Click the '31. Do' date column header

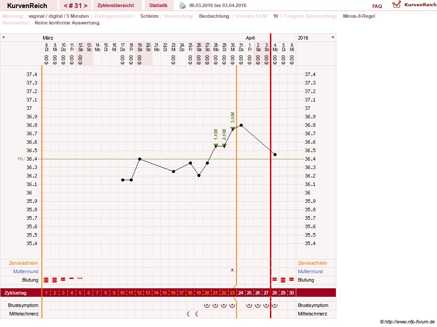(241, 47)
